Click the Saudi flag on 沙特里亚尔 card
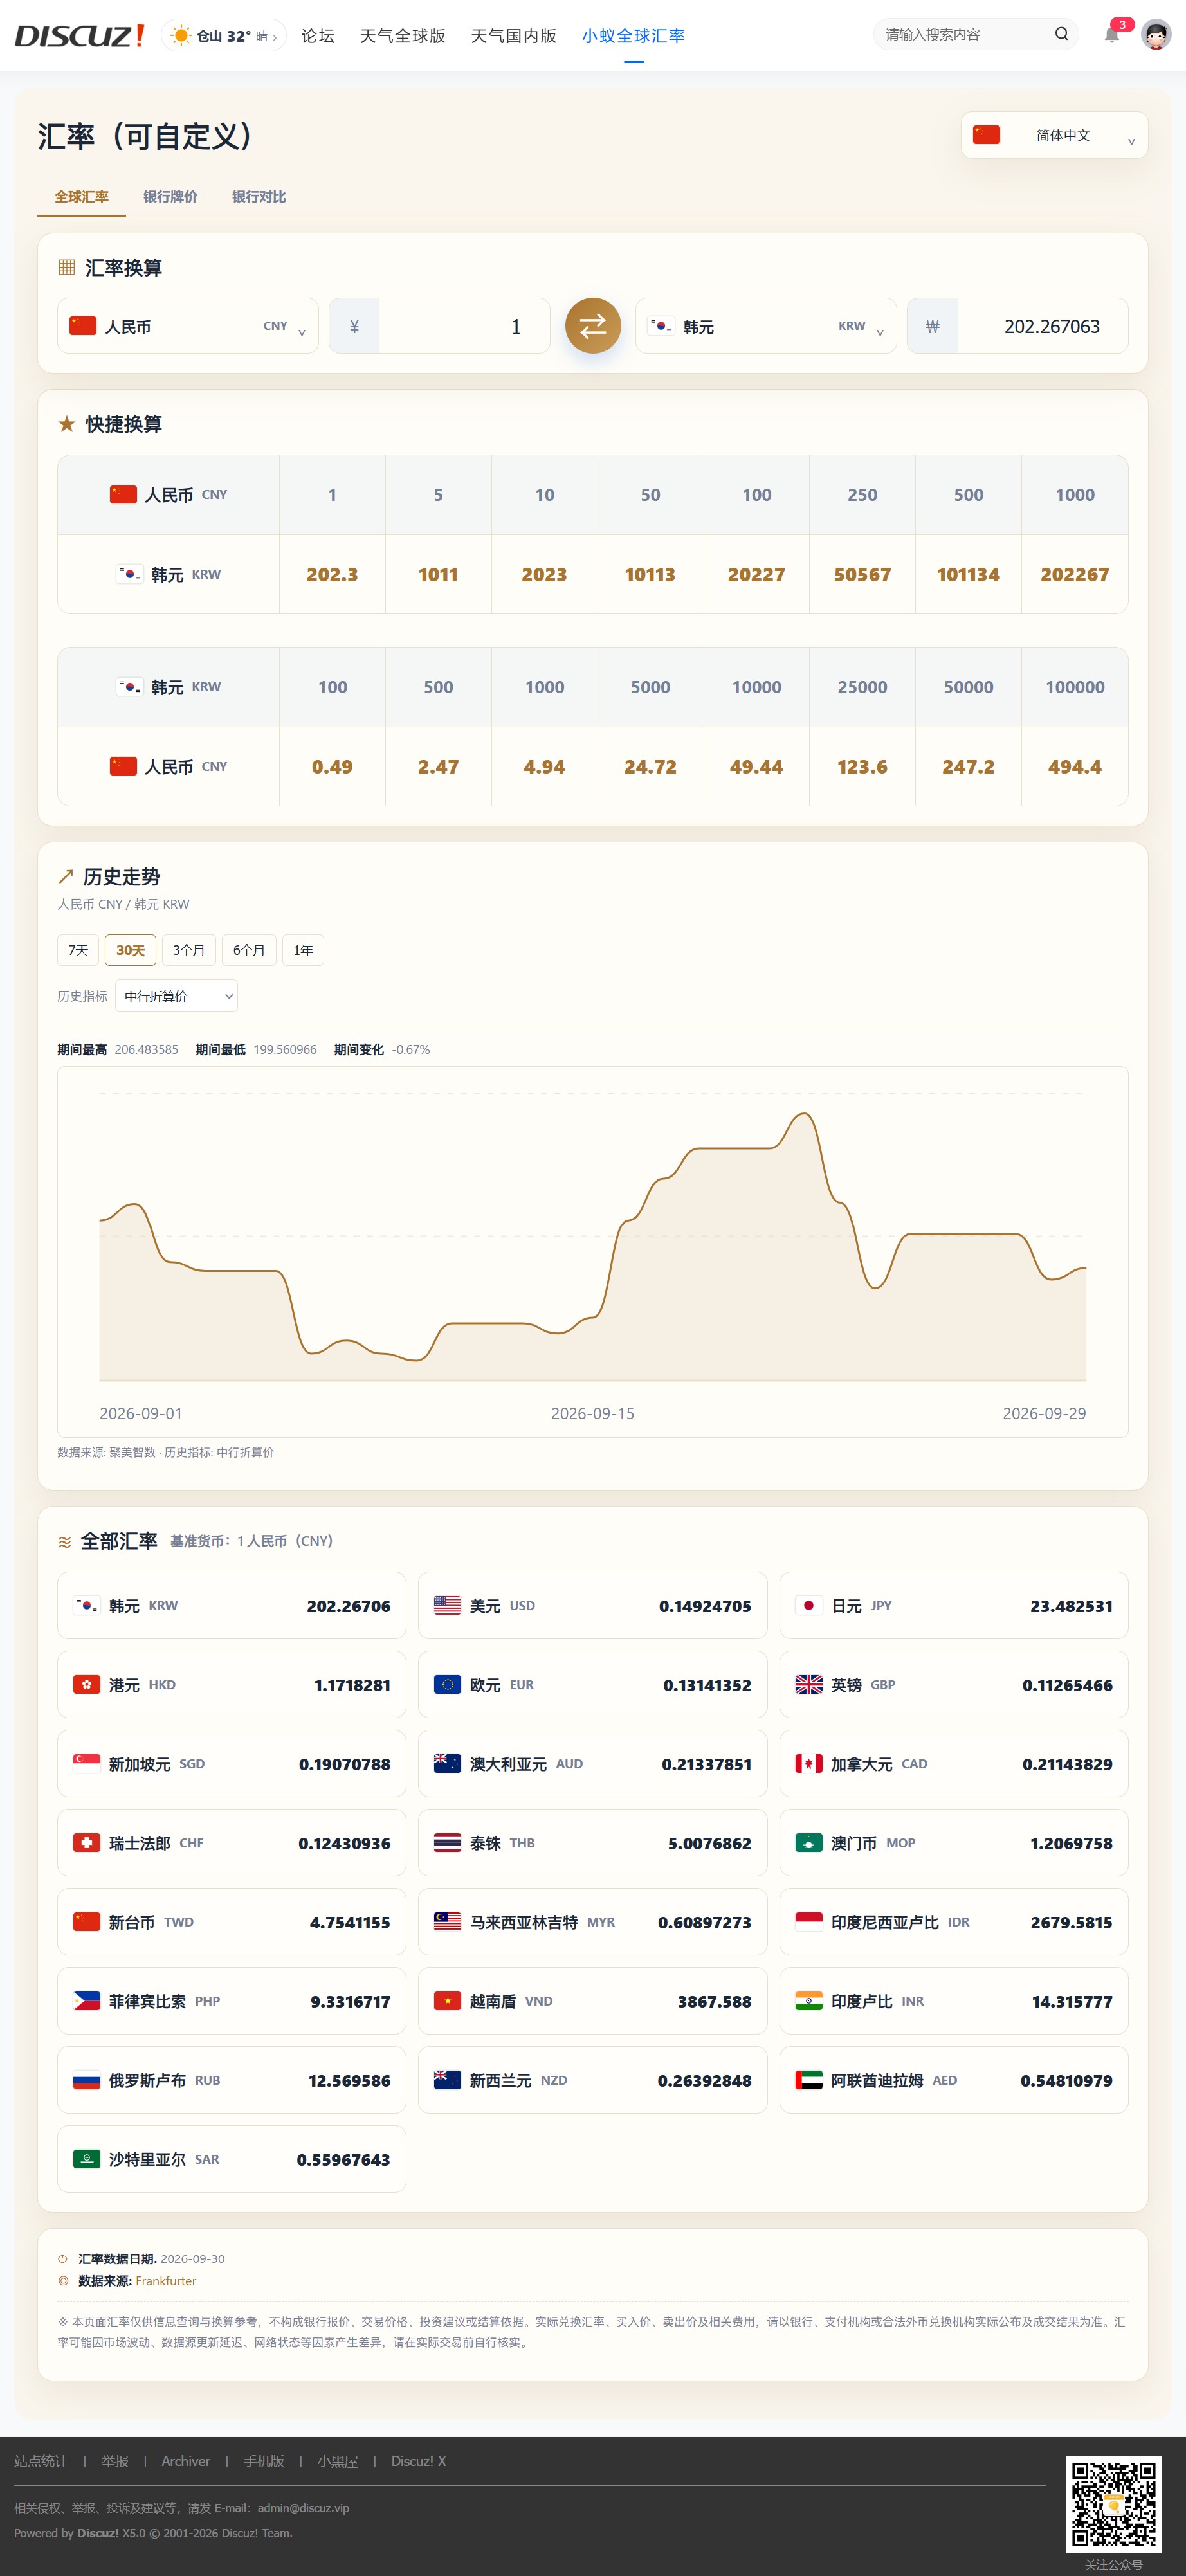Image resolution: width=1186 pixels, height=2576 pixels. (87, 2158)
